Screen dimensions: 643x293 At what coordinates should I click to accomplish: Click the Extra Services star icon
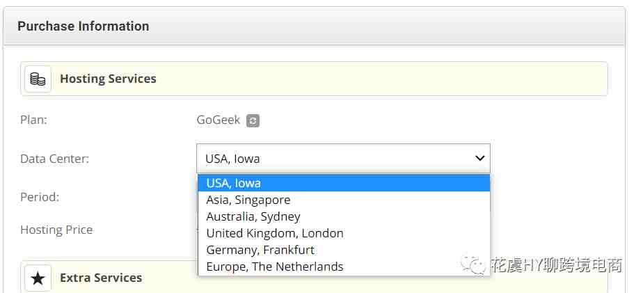pyautogui.click(x=38, y=278)
